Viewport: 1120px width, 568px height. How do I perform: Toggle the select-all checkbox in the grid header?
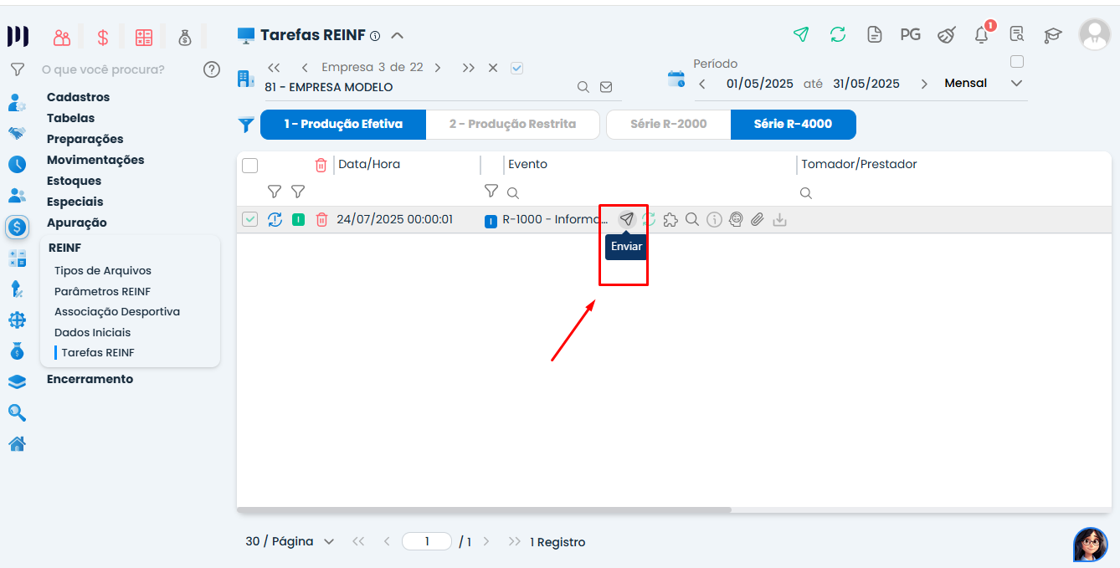click(x=249, y=165)
